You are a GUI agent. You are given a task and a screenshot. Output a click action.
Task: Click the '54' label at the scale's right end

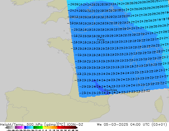77,130
